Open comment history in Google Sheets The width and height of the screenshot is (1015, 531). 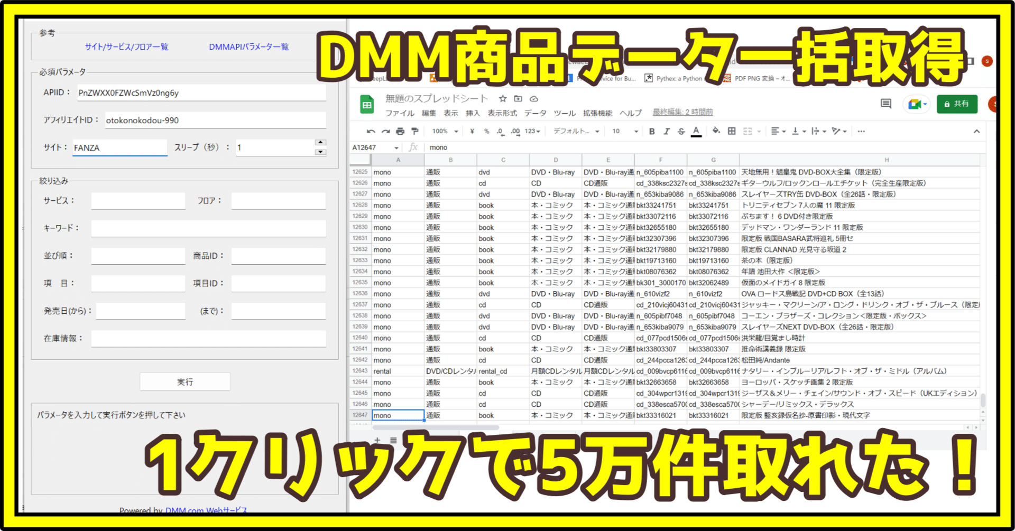click(886, 104)
